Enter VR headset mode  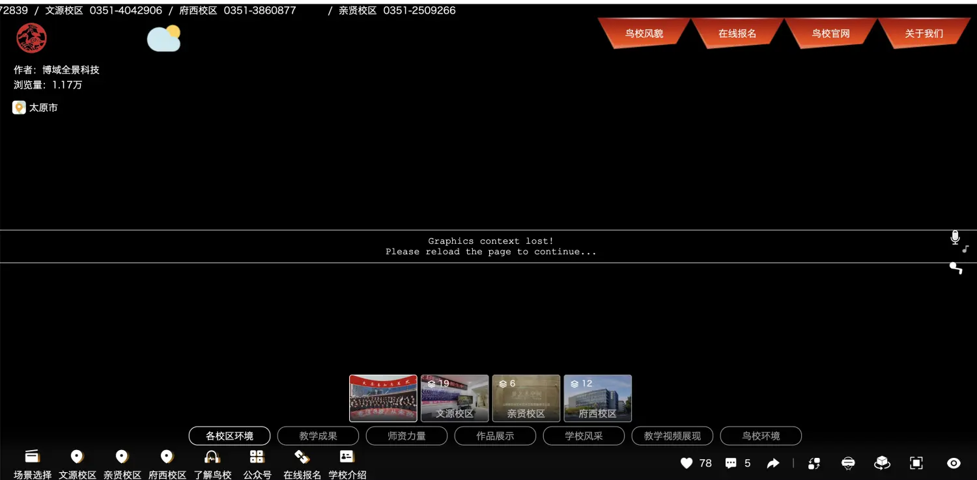coord(848,463)
